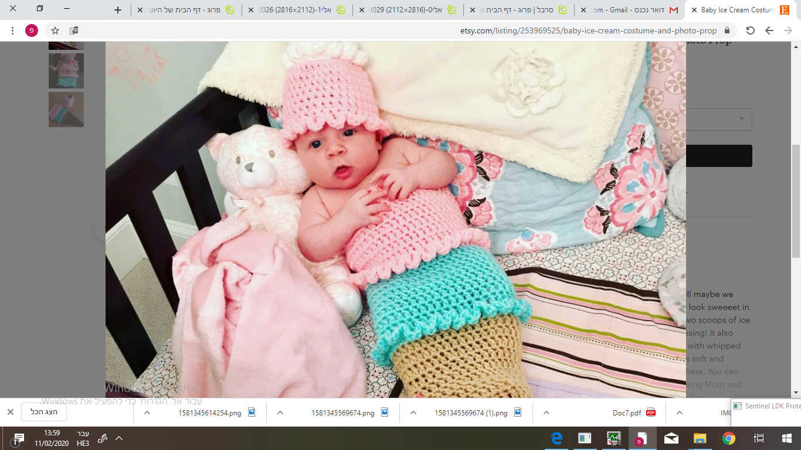View site info via the padlock icon
The height and width of the screenshot is (450, 801).
728,30
